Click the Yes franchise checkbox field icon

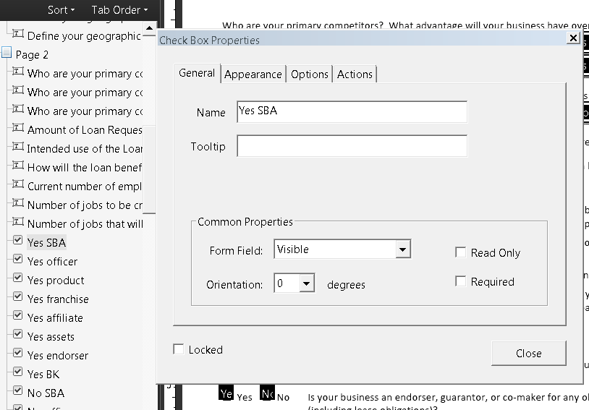[18, 299]
